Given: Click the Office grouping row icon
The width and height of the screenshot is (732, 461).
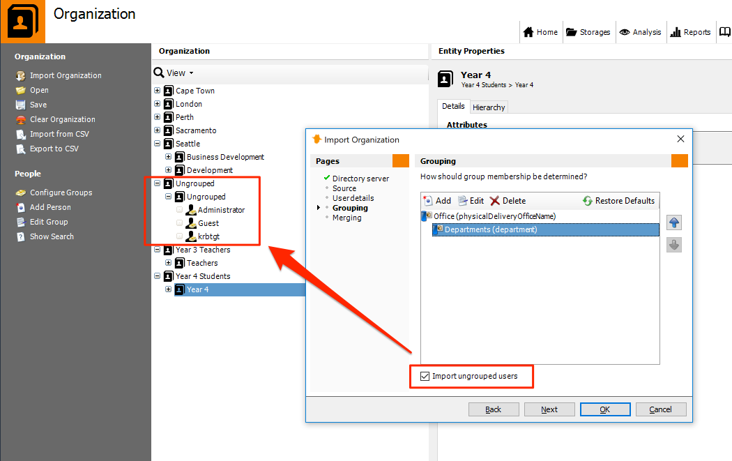Looking at the screenshot, I should tap(427, 216).
